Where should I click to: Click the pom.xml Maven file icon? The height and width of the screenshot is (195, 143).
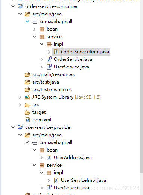click(x=27, y=120)
